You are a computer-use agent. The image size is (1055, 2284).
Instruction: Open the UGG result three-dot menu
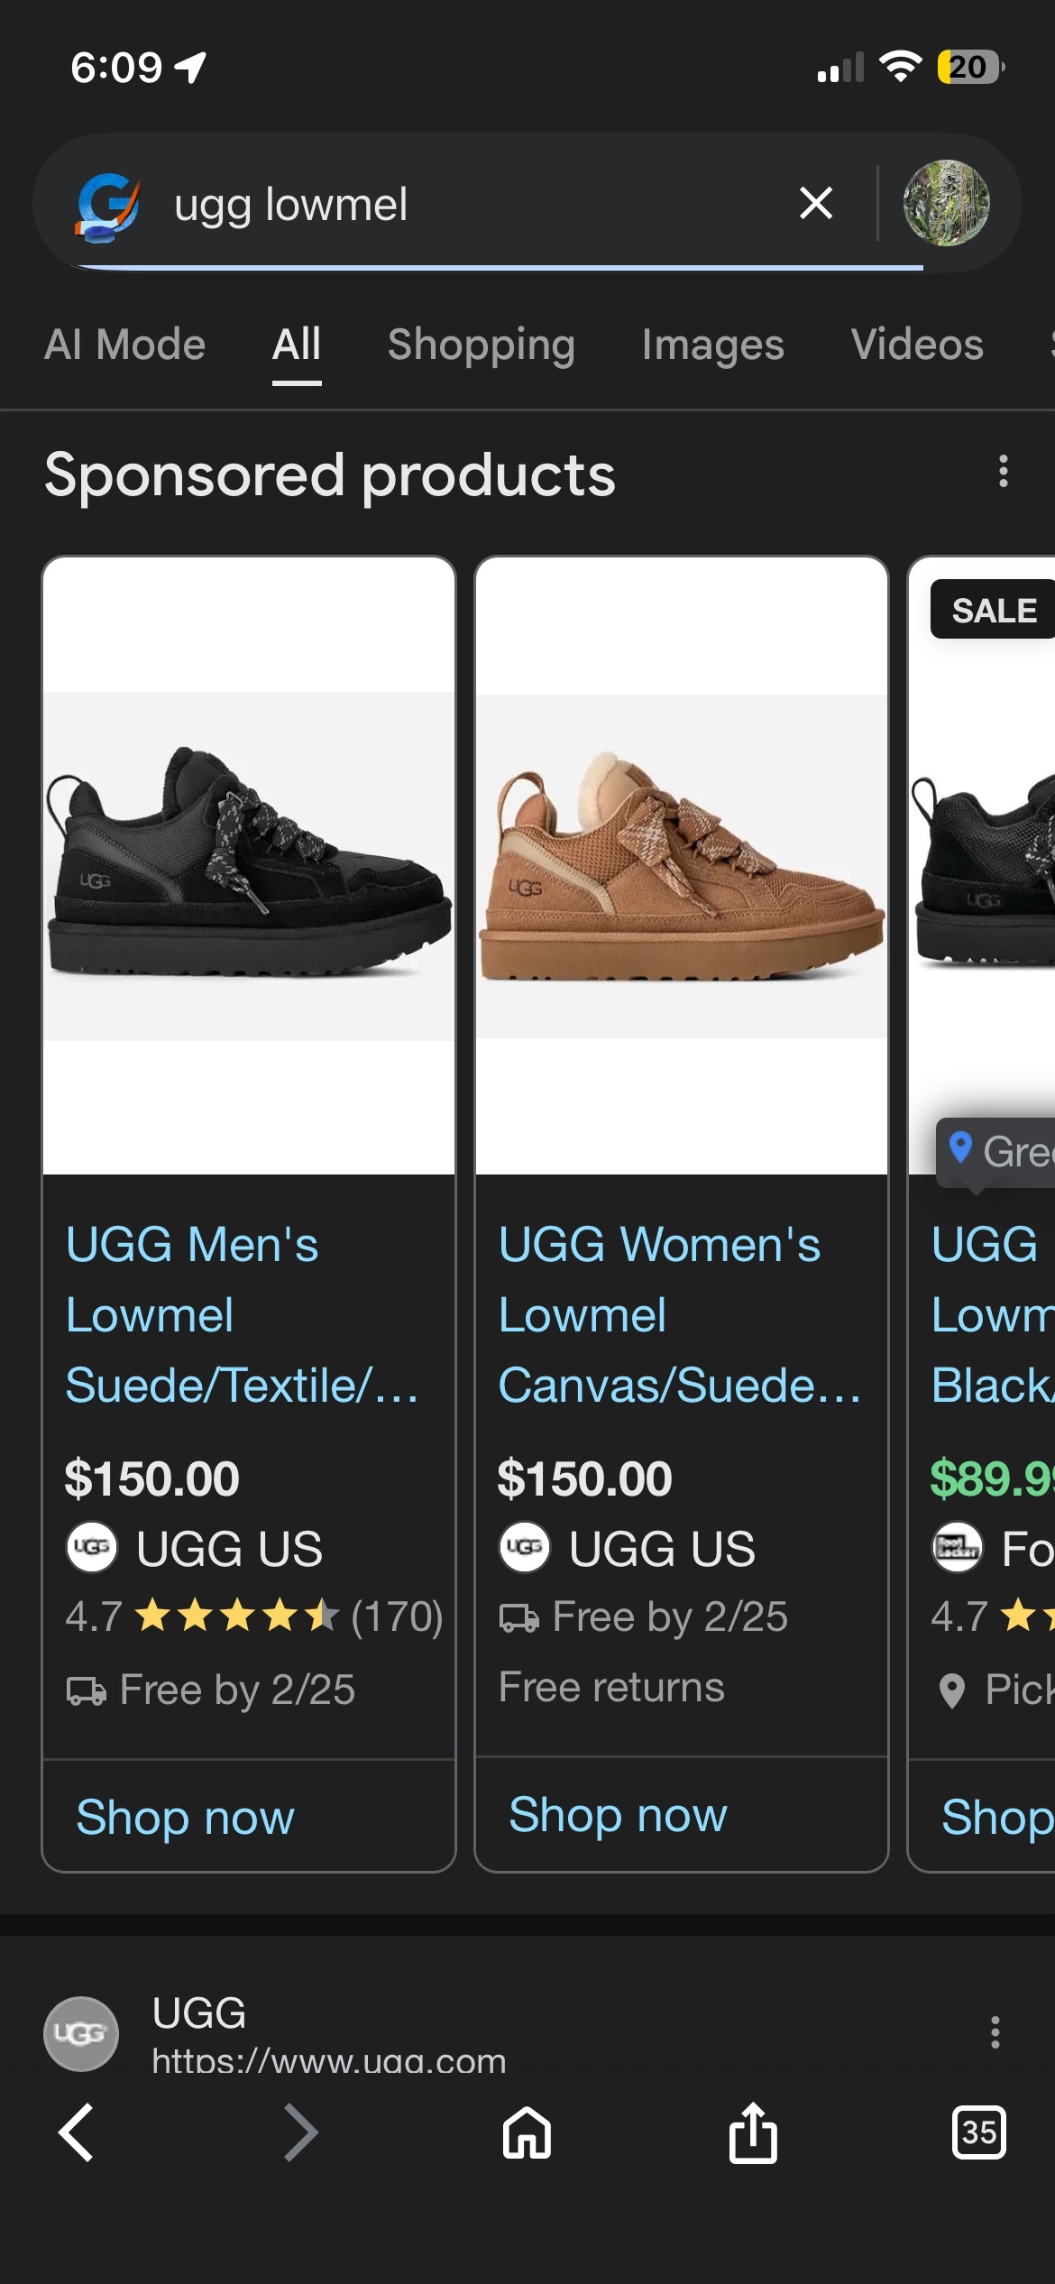tap(995, 2032)
